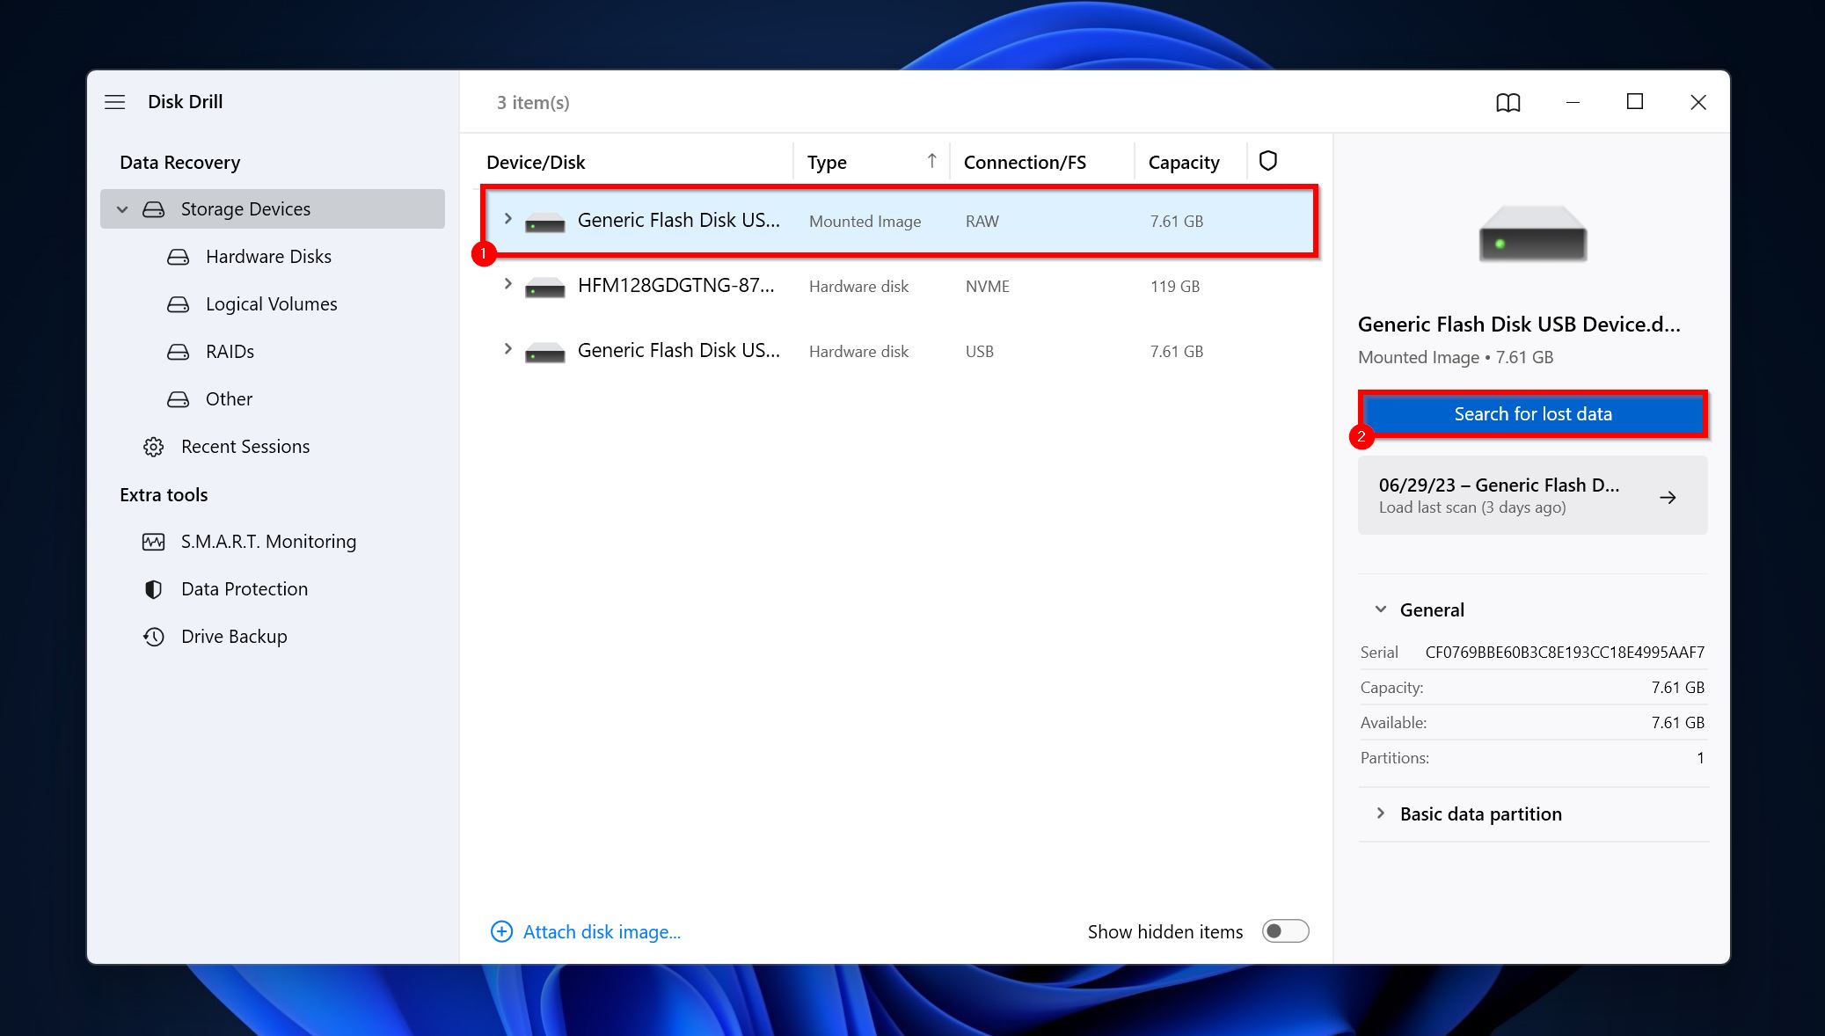This screenshot has width=1825, height=1036.
Task: Expand the HFM128GDGTNG-87 disk row
Action: (x=507, y=286)
